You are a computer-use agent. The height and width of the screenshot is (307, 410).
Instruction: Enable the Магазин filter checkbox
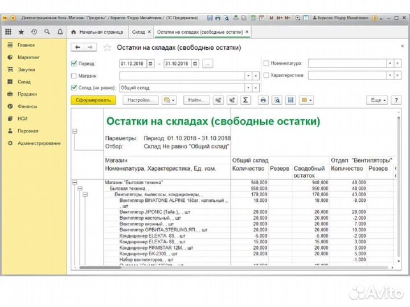pyautogui.click(x=74, y=76)
